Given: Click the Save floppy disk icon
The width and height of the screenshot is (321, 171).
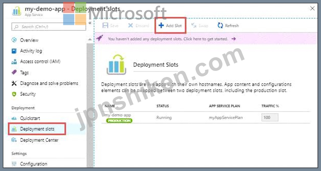Looking at the screenshot, I should [x=105, y=26].
